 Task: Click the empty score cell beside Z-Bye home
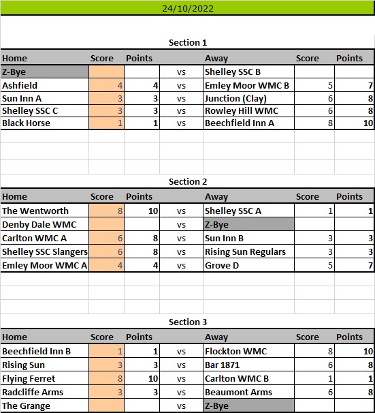(106, 72)
